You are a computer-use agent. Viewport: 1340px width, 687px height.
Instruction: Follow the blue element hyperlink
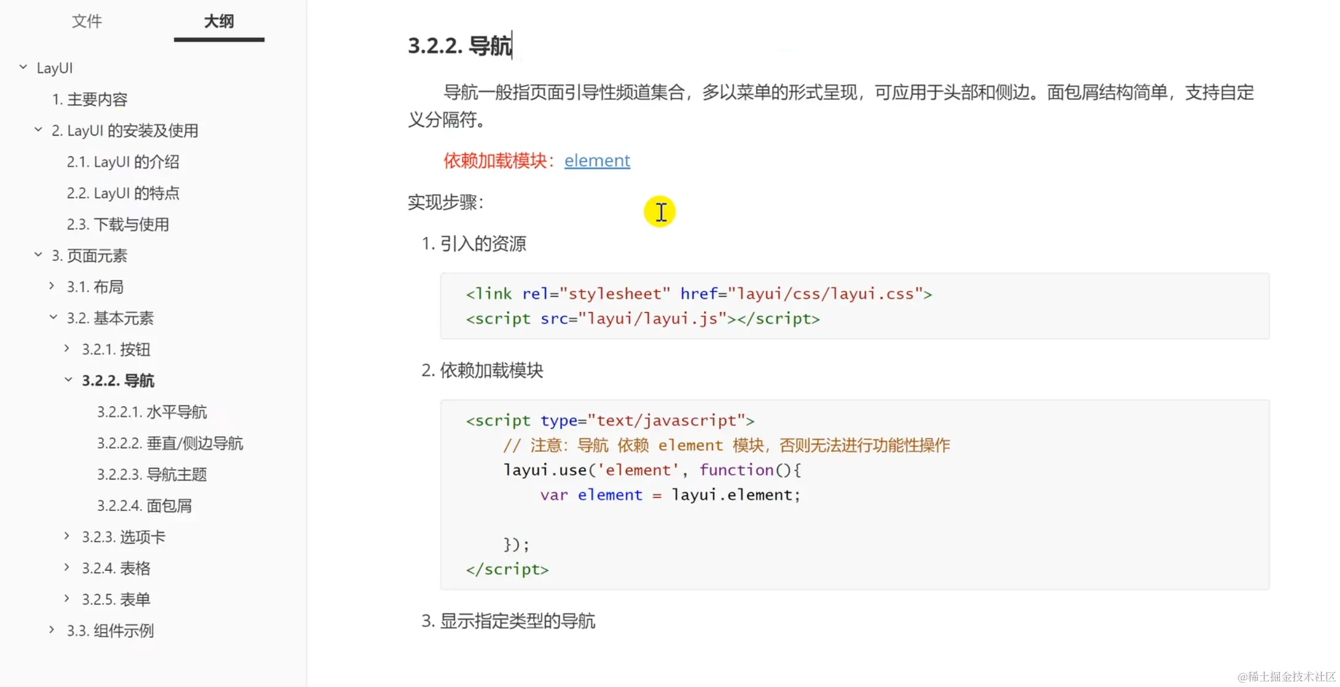(x=597, y=160)
